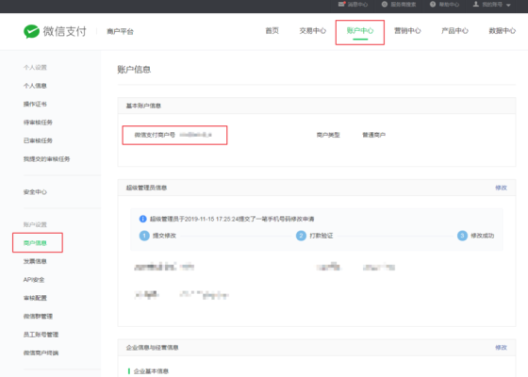Click the WeChat Pay green logo
The width and height of the screenshot is (528, 377).
coord(32,31)
